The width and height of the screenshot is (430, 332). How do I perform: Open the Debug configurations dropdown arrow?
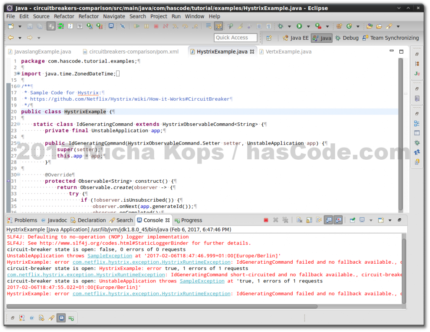click(x=289, y=26)
